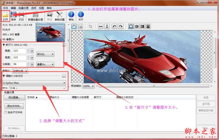The image size is (219, 140).
Task: Click the 宽度 width input field
Action: click(x=19, y=51)
